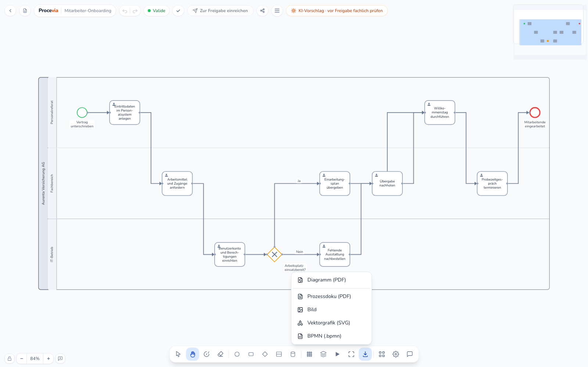Activate the hand pan tool
The width and height of the screenshot is (588, 367).
coord(193,354)
